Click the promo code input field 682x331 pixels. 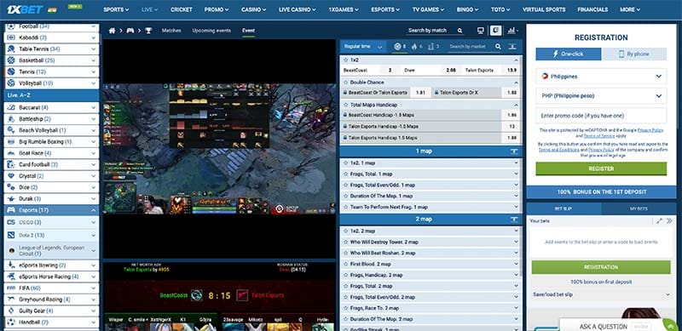[x=601, y=116]
